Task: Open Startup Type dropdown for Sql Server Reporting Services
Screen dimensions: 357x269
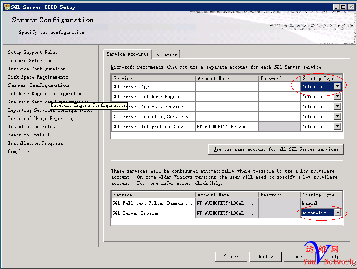Action: click(x=337, y=116)
